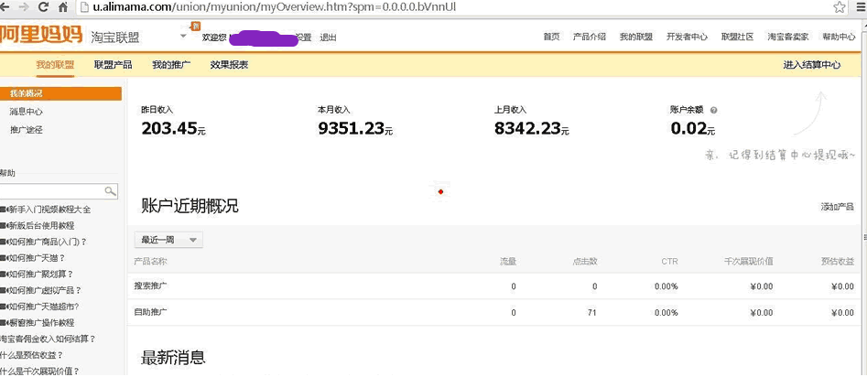
Task: Click the 阿里妈妈 logo
Action: [39, 36]
